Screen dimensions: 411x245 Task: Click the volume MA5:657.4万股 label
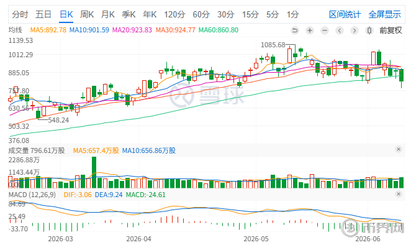click(96, 150)
